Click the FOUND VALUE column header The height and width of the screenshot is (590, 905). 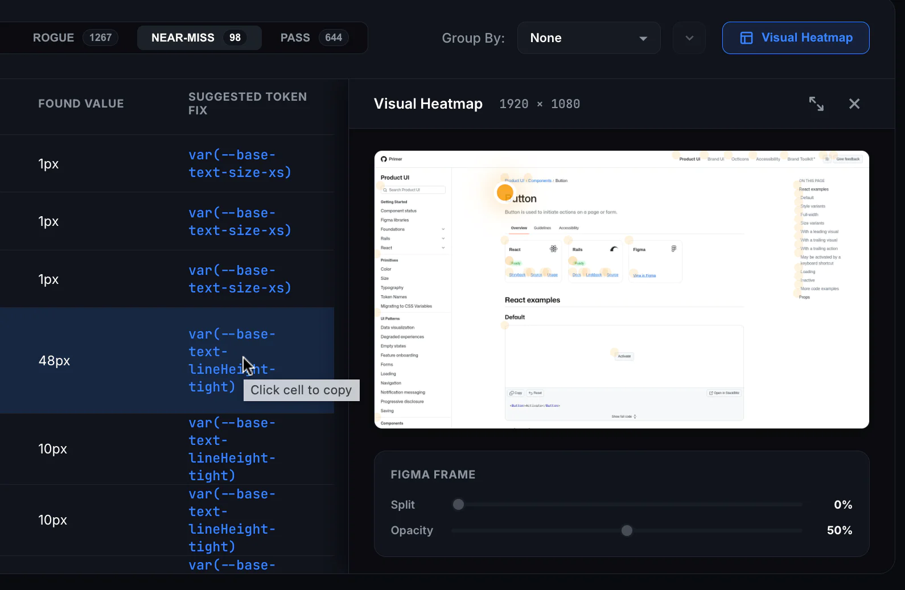click(81, 104)
